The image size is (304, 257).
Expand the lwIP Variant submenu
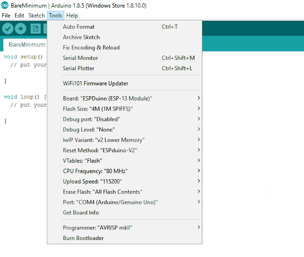pos(124,140)
